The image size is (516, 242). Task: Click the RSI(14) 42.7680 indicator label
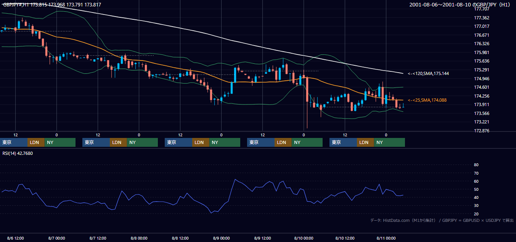click(x=18, y=153)
